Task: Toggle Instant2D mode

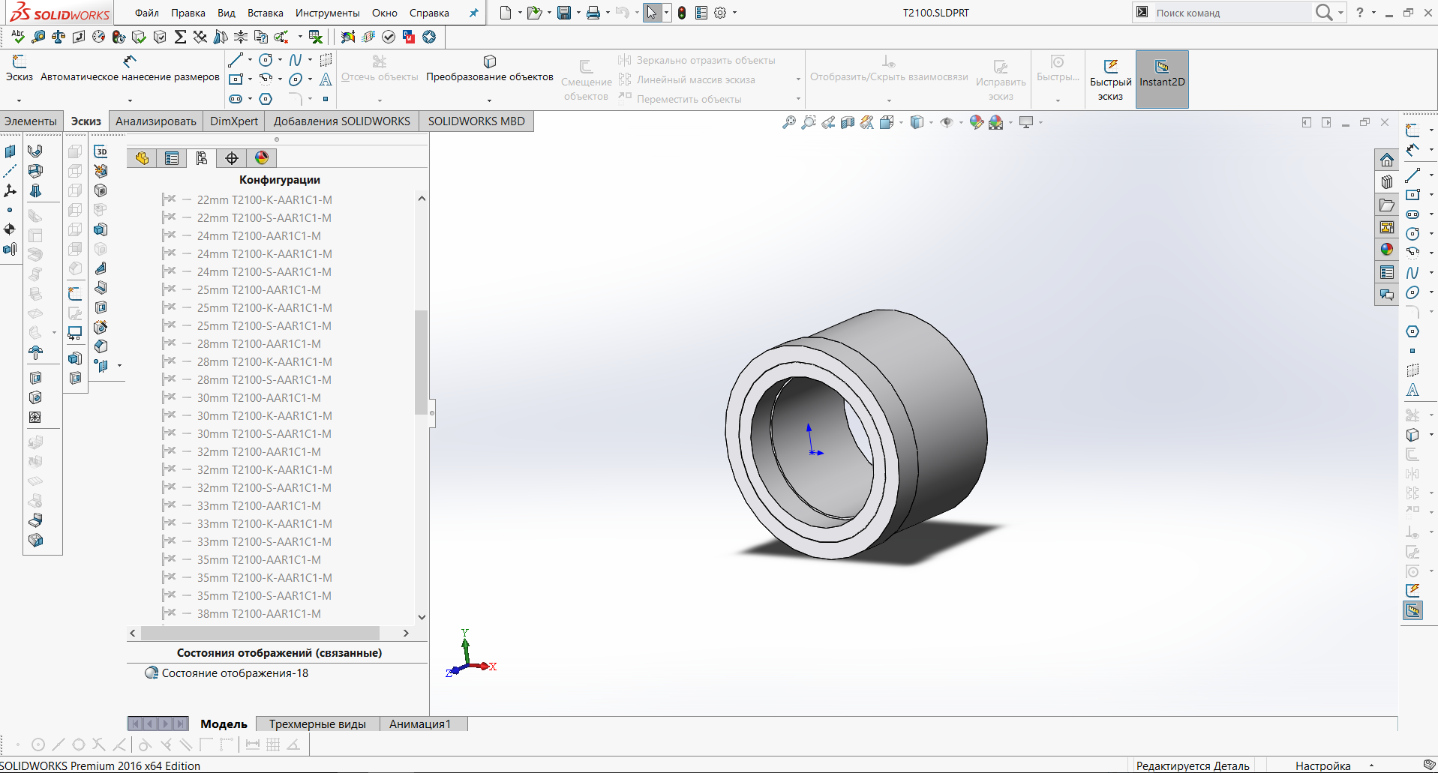Action: (1162, 79)
